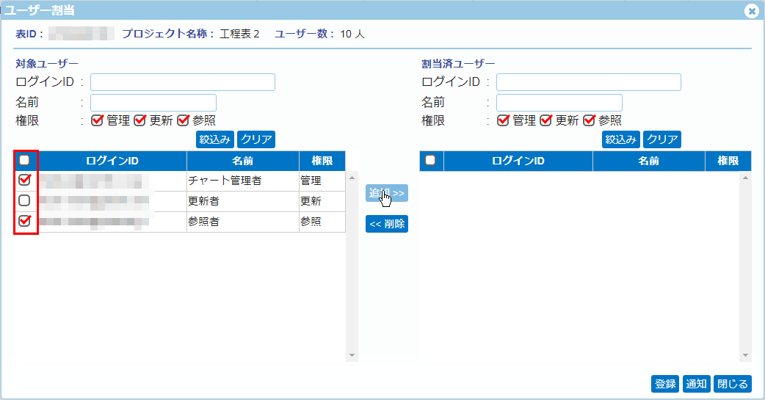Screen dimensions: 765x400
Task: Uncheck 更新 permission under 割当済ユーザー
Action: [545, 120]
